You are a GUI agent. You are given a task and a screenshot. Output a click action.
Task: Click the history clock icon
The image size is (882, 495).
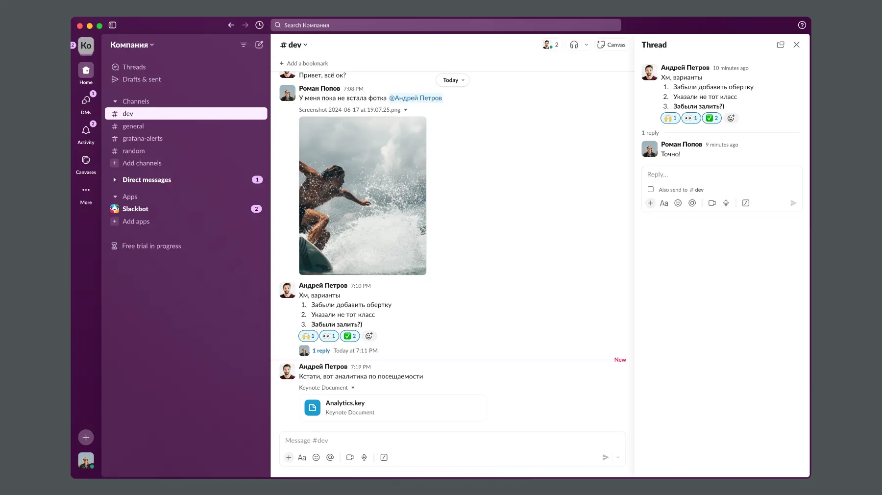pyautogui.click(x=260, y=25)
